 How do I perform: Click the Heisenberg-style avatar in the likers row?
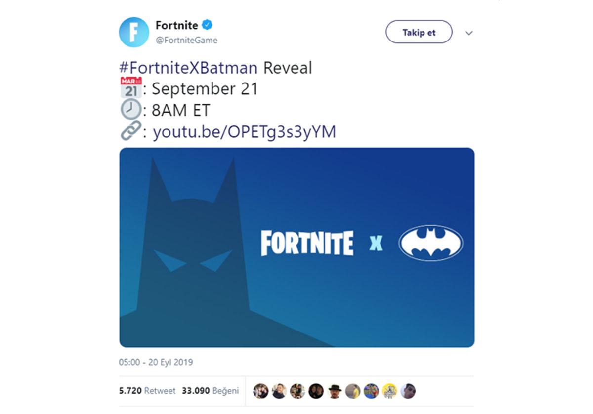coord(335,390)
